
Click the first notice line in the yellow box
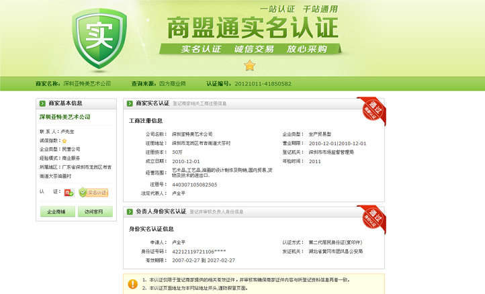click(246, 280)
